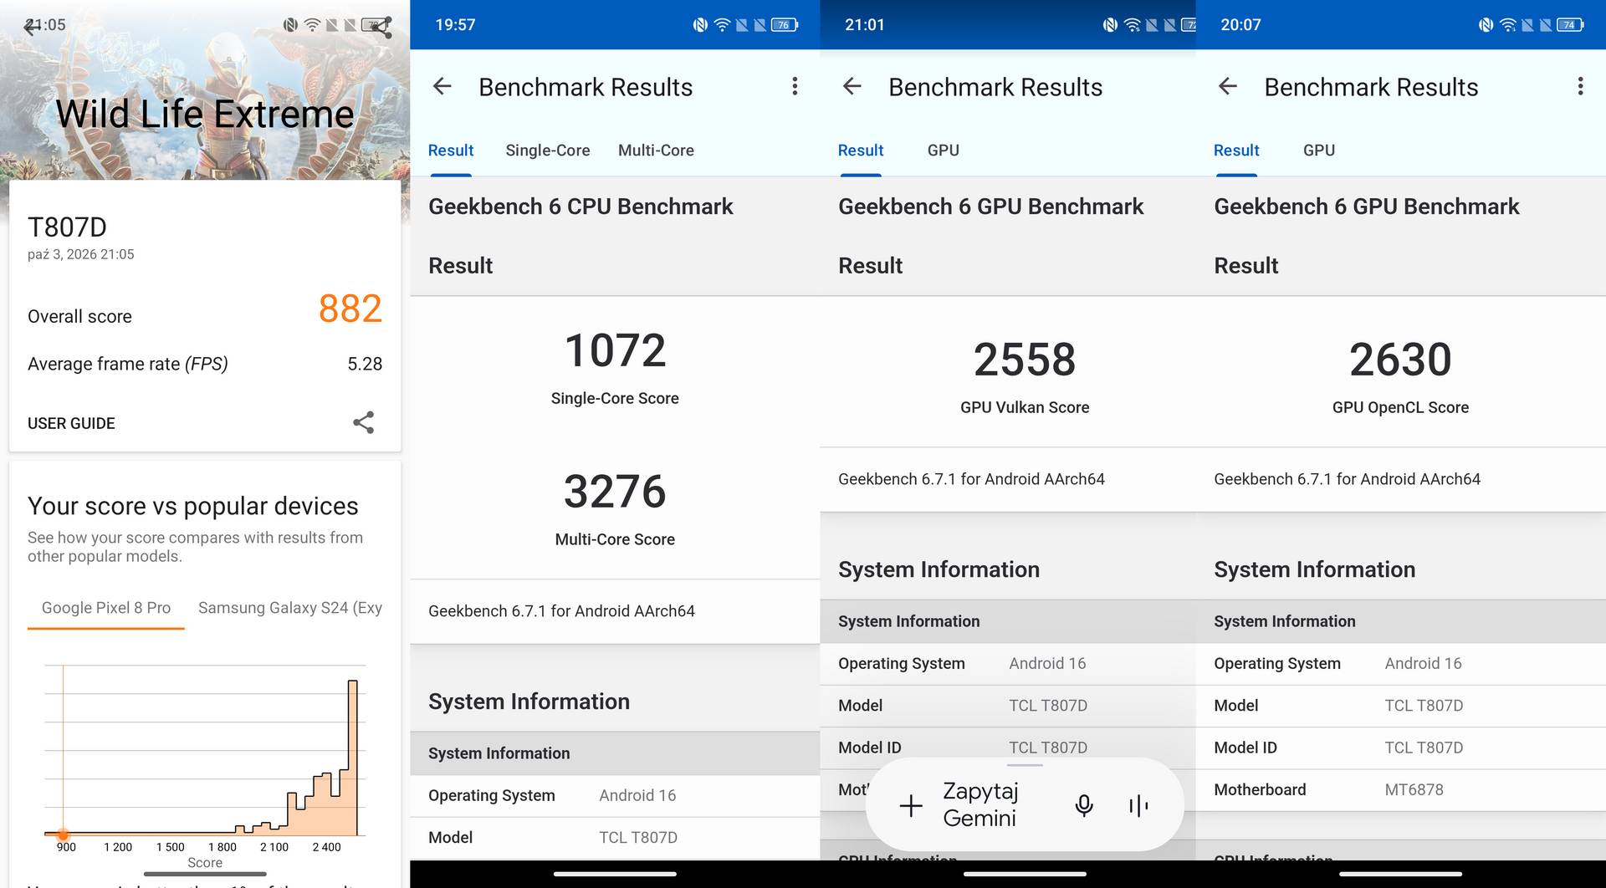
Task: Tap share icon beside USER GUIDE
Action: 363,422
